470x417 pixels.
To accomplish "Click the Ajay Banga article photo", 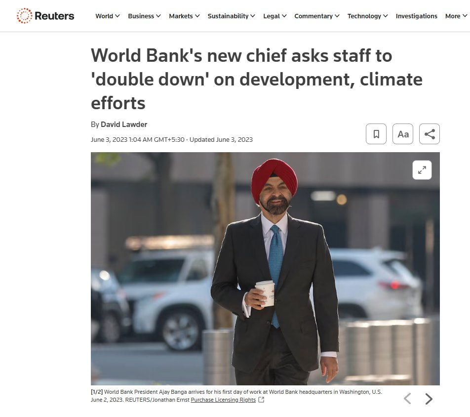I will (265, 268).
